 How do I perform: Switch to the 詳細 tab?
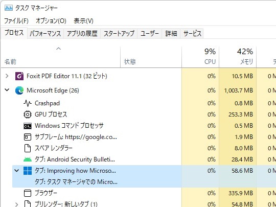point(171,33)
